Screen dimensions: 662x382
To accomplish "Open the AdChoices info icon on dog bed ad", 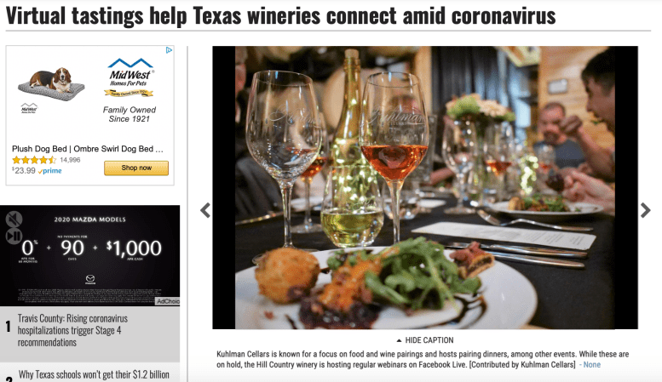I will pos(169,50).
